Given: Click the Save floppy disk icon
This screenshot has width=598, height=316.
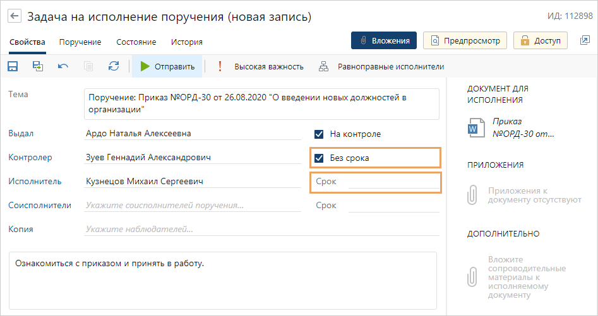Looking at the screenshot, I should [13, 66].
